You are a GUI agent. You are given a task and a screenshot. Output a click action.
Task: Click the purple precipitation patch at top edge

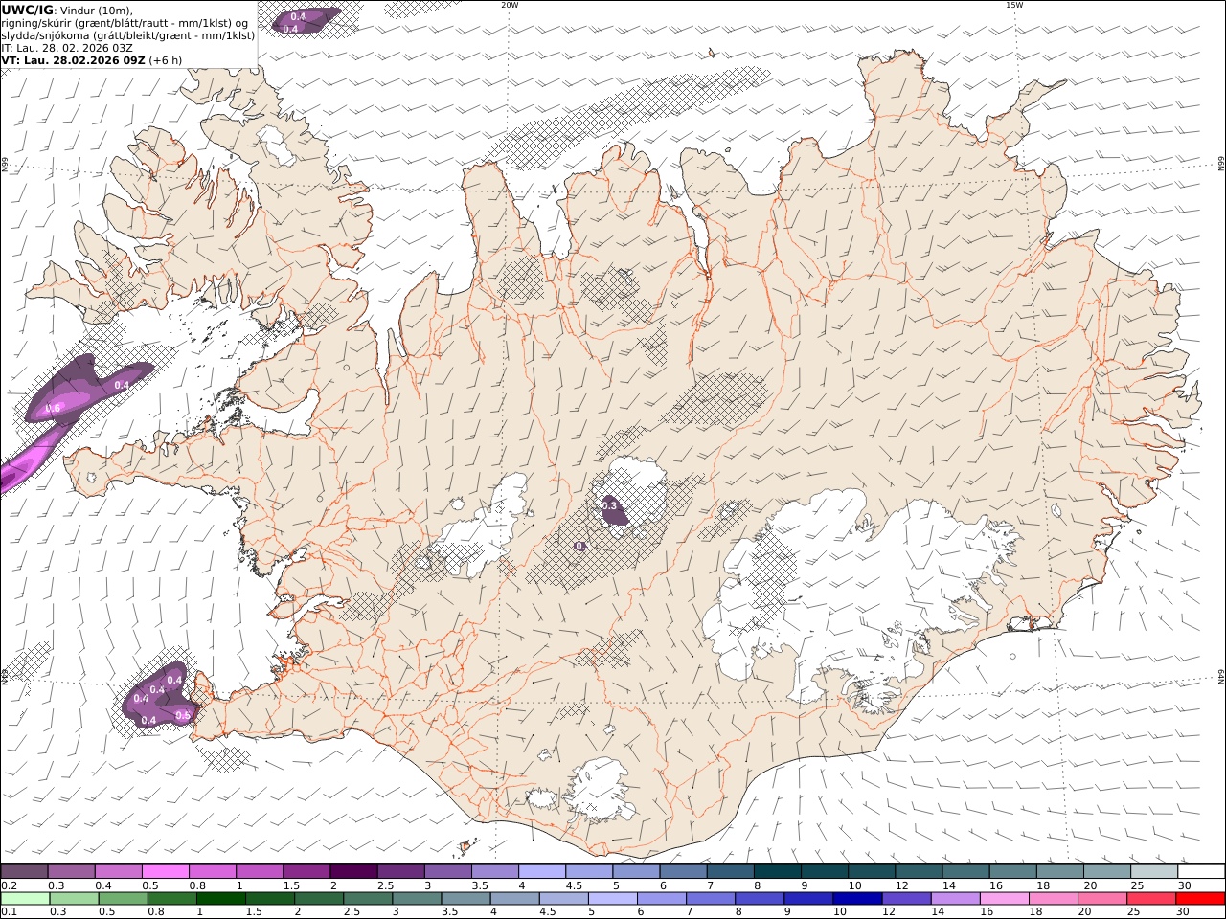click(305, 20)
